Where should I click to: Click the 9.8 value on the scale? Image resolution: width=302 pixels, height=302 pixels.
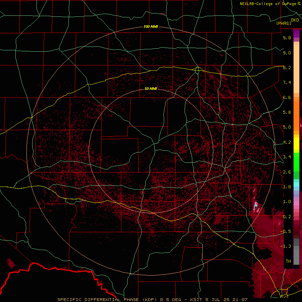(287, 38)
